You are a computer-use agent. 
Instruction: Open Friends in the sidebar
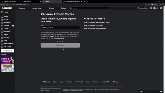(x=5, y=26)
